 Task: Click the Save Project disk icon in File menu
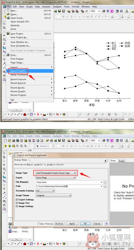click(8, 34)
